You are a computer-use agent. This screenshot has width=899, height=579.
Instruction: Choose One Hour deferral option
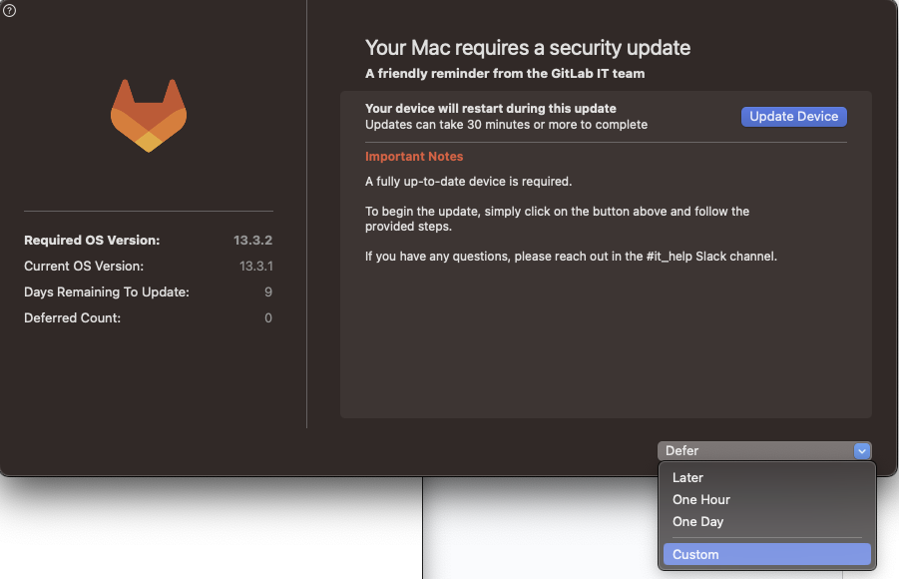coord(701,500)
